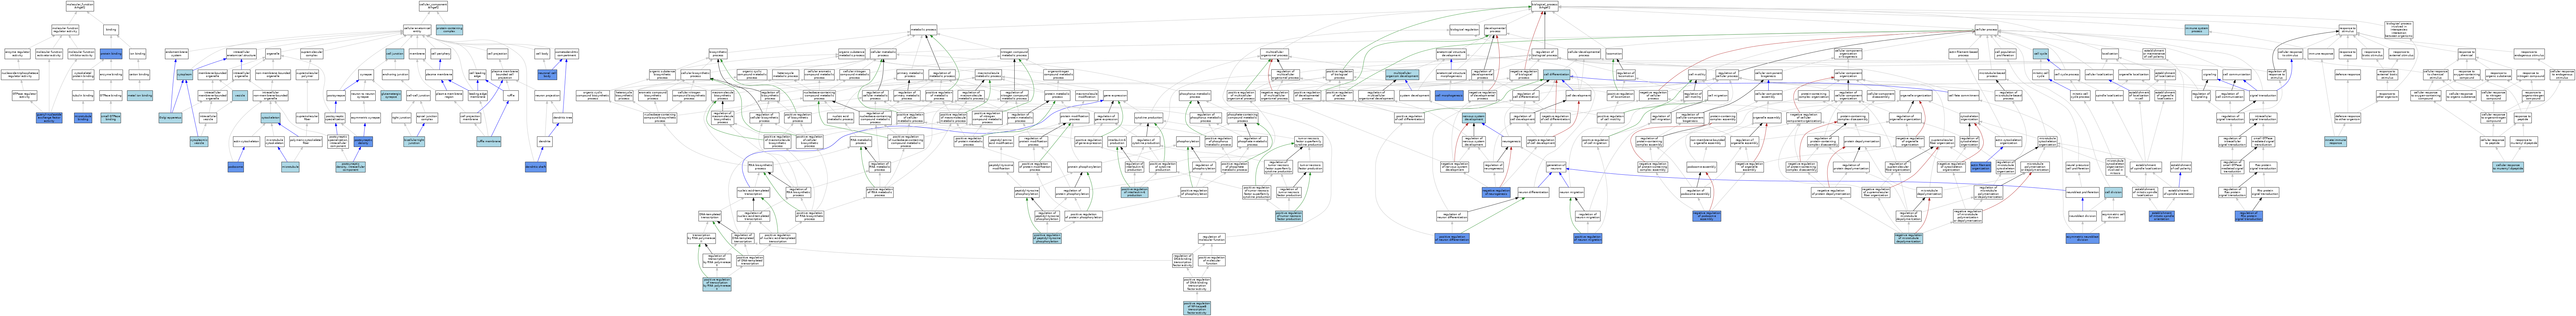This screenshot has width=2576, height=316.
Task: Click the cellular_component root node
Action: 433,6
